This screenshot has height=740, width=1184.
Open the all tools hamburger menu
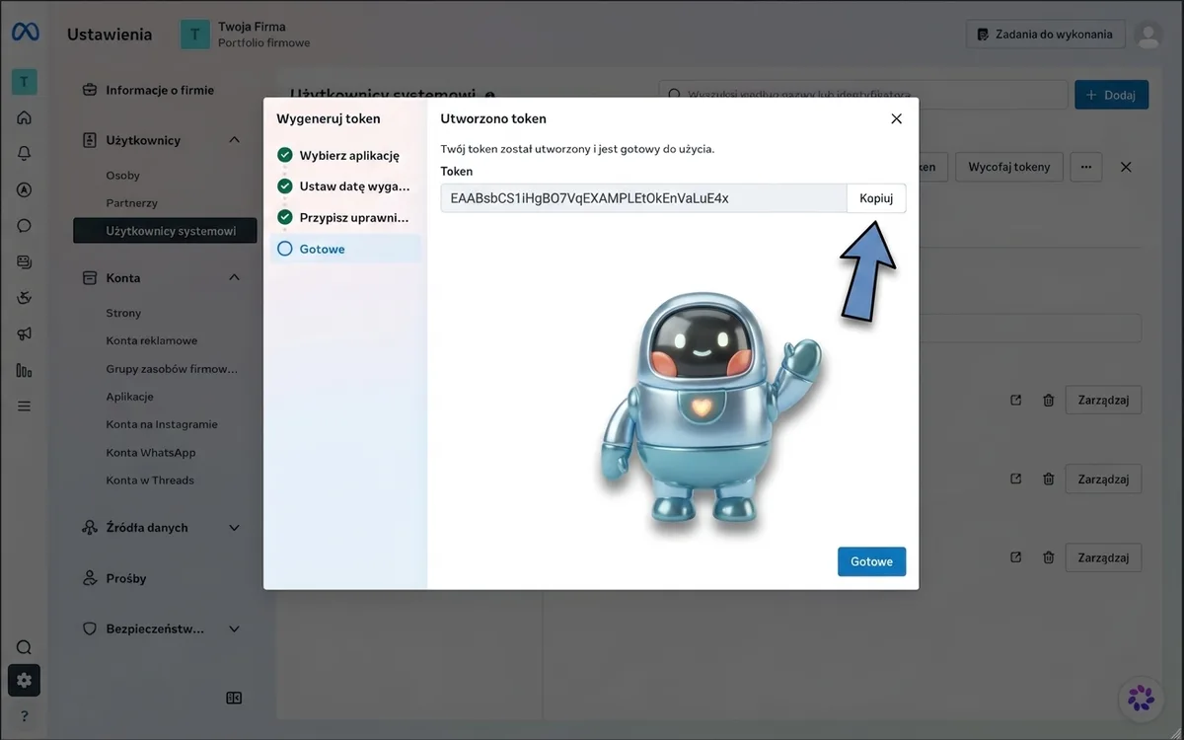coord(25,406)
